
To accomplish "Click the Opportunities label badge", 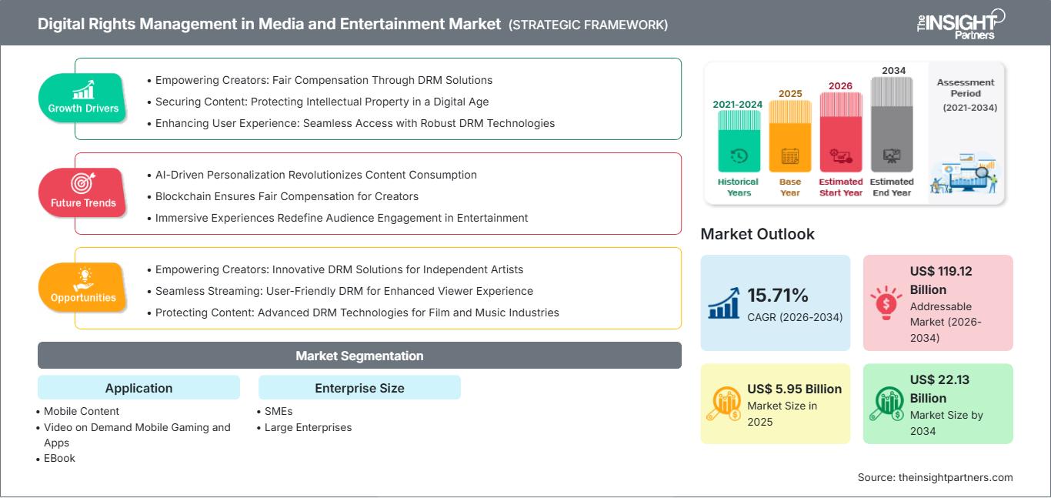I will click(x=83, y=286).
